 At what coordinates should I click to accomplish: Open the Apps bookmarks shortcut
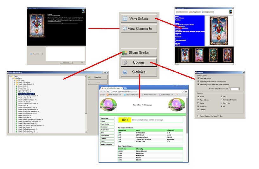tap(103, 95)
